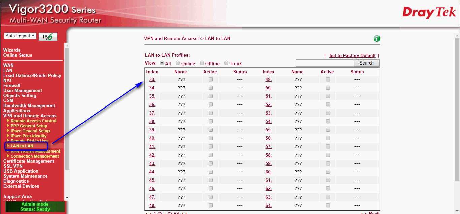Open User Management menu
The width and height of the screenshot is (460, 214).
point(23,91)
